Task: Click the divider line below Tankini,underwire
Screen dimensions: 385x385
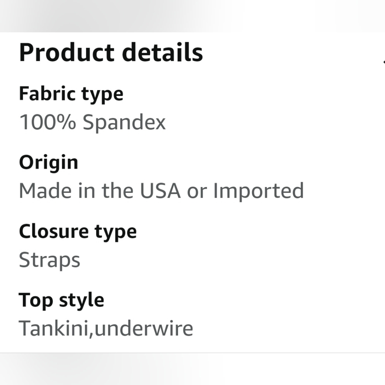Action: [x=192, y=353]
